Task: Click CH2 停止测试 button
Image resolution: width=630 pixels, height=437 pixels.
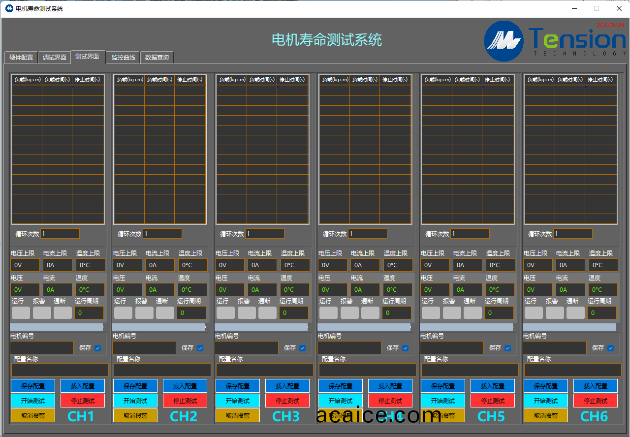Action: click(185, 401)
